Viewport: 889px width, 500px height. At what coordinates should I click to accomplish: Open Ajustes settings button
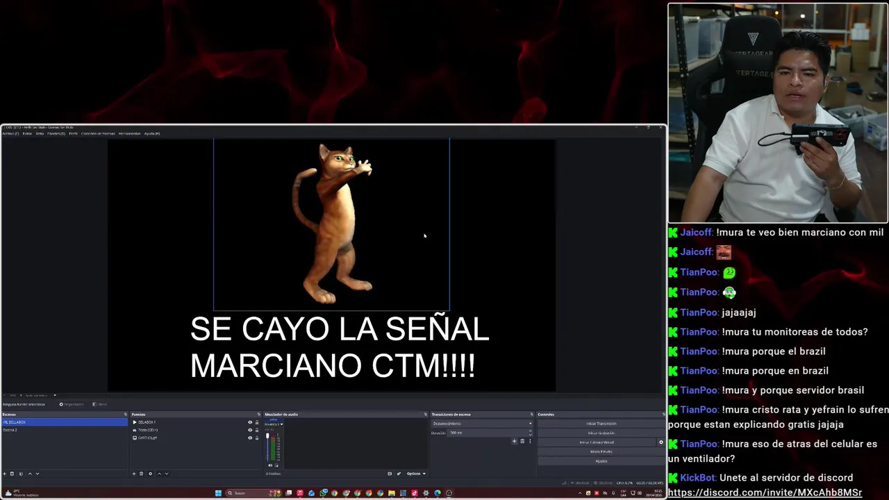601,461
